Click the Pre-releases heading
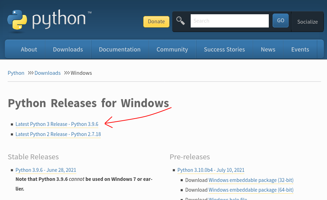This screenshot has height=200, width=327. click(190, 157)
